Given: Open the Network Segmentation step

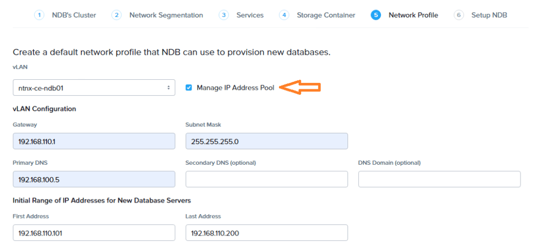Looking at the screenshot, I should point(166,15).
